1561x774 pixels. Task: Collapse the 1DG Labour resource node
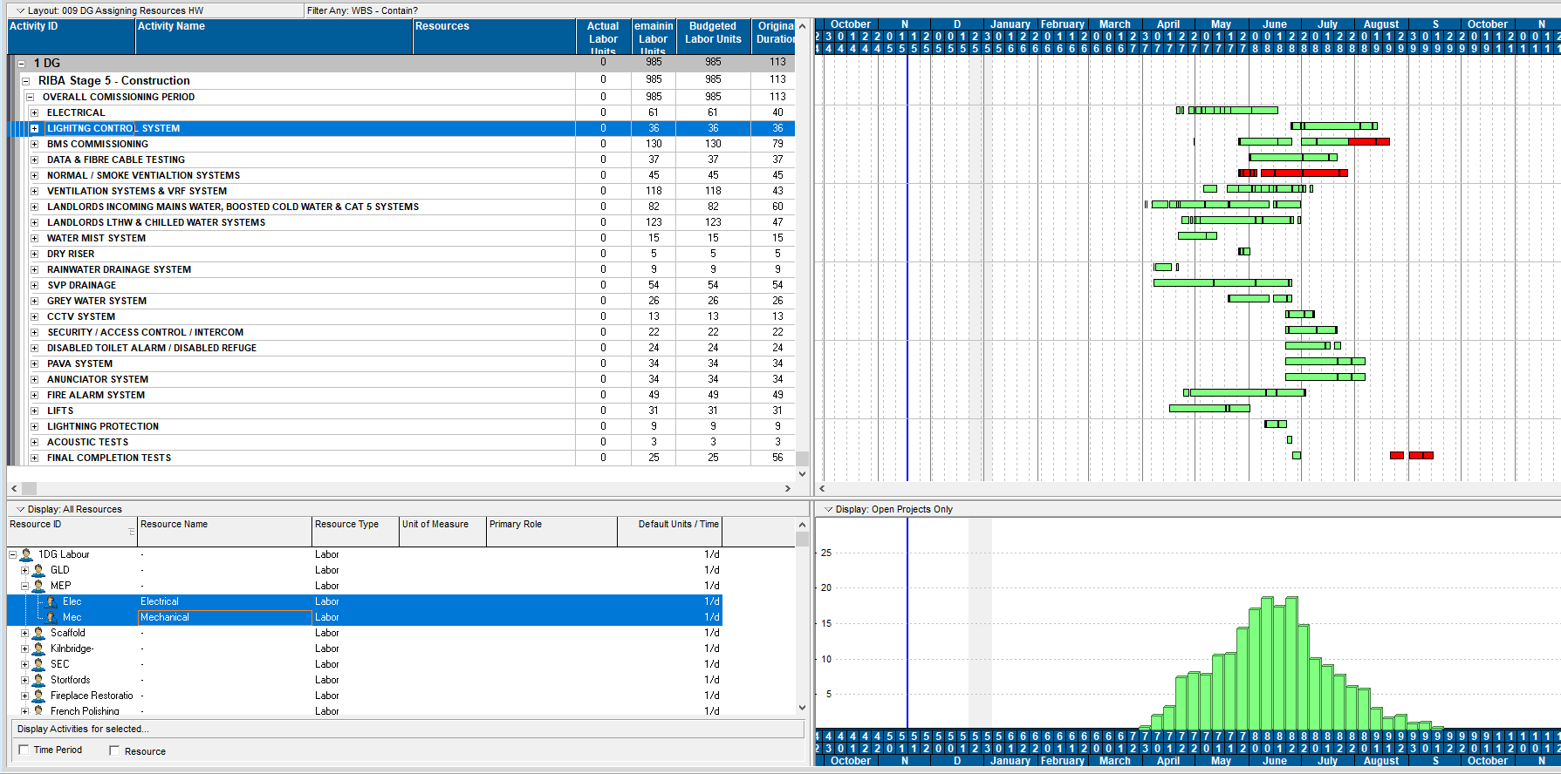point(12,554)
